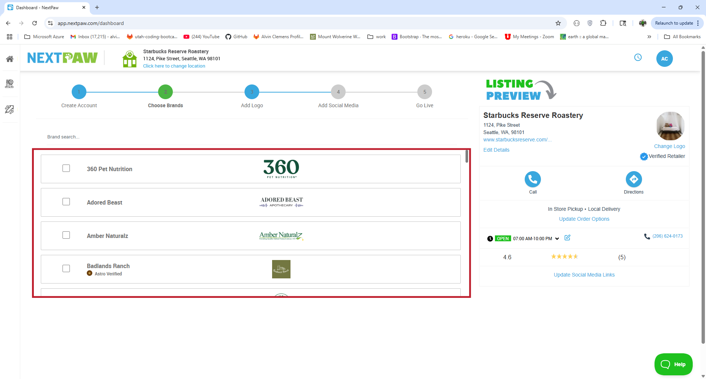This screenshot has width=706, height=379.
Task: Show more bookmarks with the chevron
Action: click(649, 37)
